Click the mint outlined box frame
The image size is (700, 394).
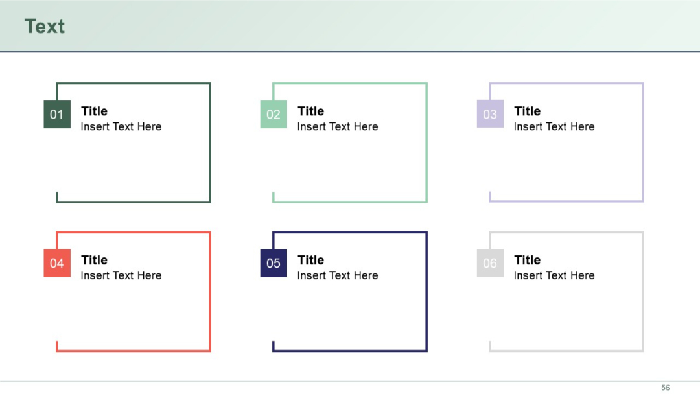(x=349, y=82)
